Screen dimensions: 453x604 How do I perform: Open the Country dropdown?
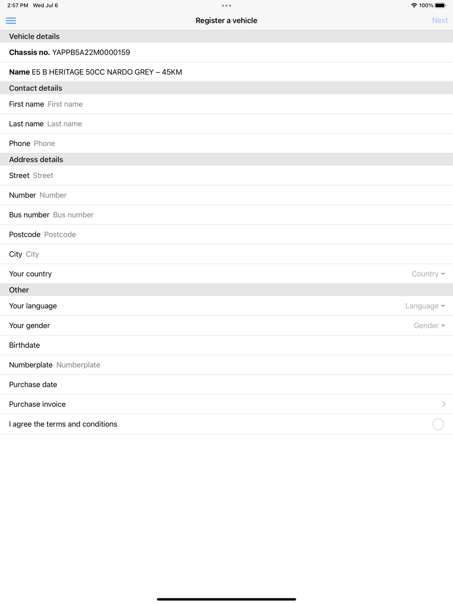click(428, 274)
